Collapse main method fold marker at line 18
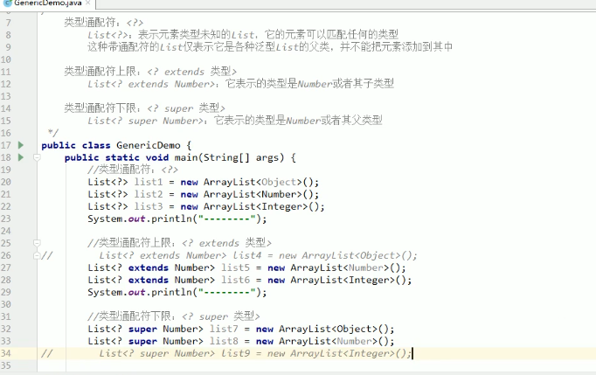Viewport: 596px width, 375px height. [x=37, y=157]
